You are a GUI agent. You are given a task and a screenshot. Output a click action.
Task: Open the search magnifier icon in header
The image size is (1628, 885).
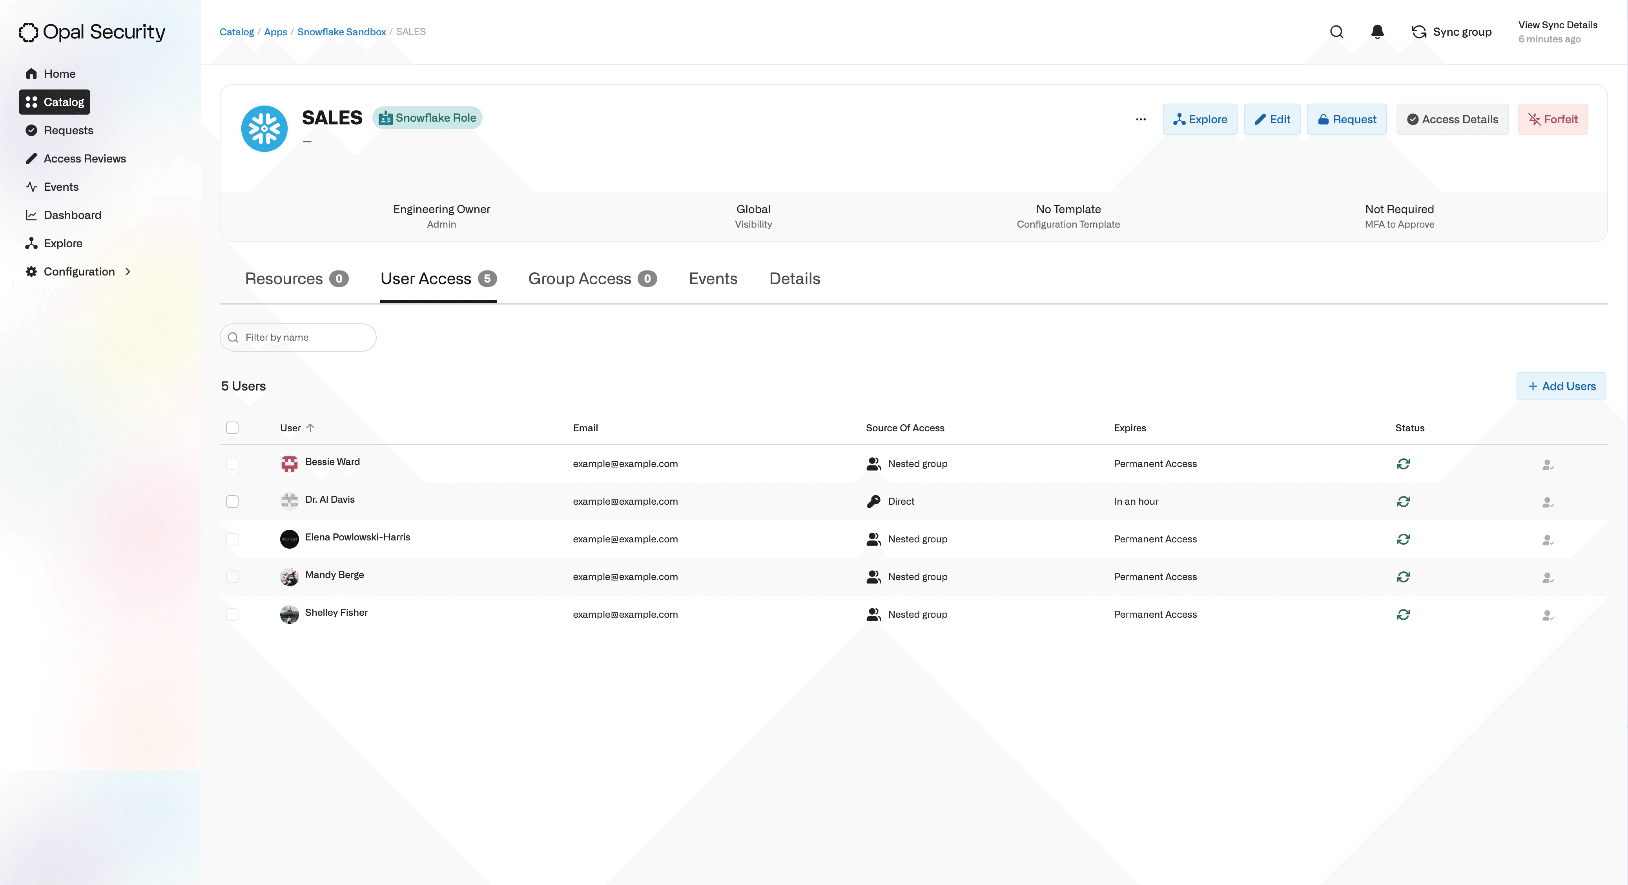click(1336, 32)
